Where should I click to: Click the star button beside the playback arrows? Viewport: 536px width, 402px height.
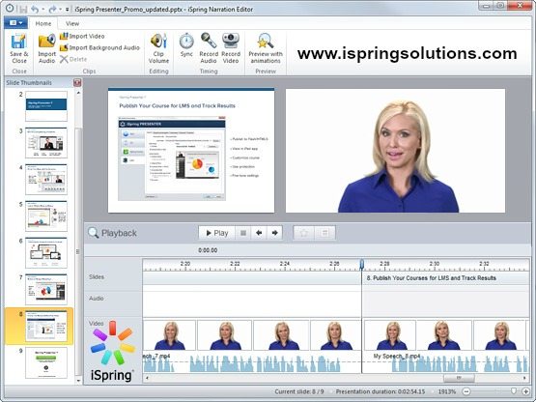click(304, 233)
